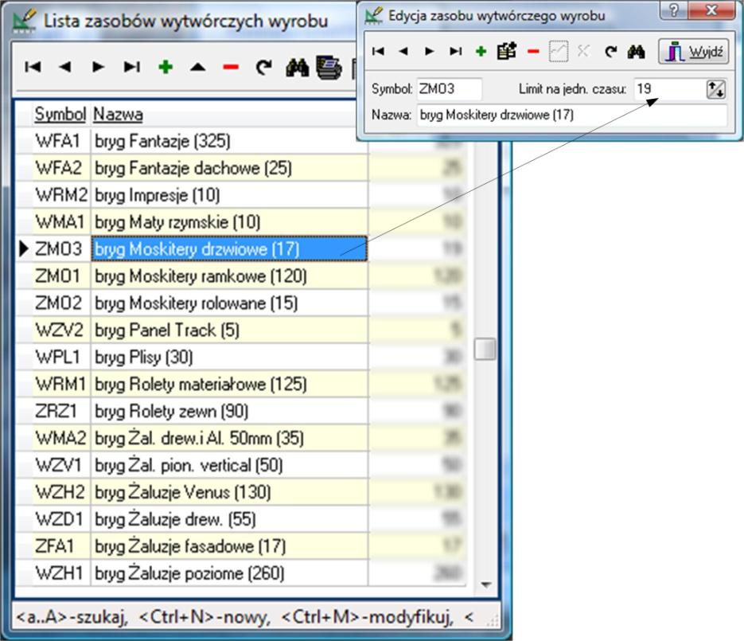
Task: Go to last record in edit dialog
Action: click(455, 51)
